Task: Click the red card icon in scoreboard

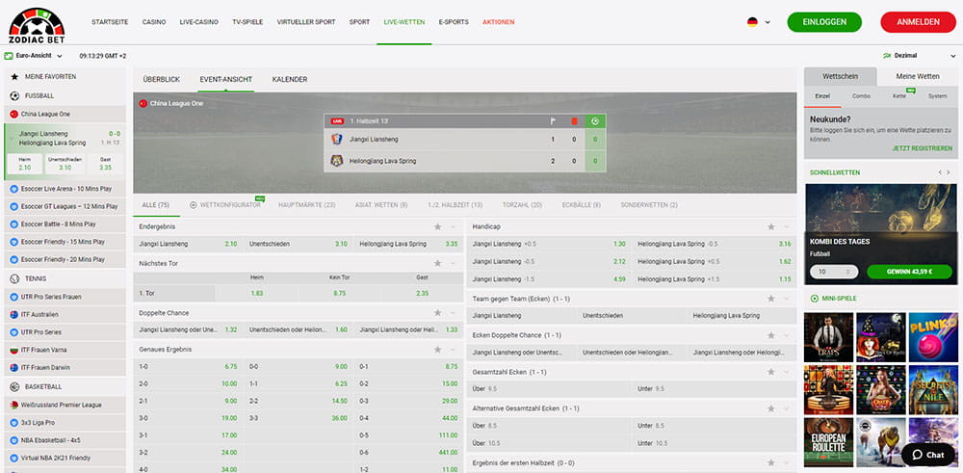Action: point(574,121)
